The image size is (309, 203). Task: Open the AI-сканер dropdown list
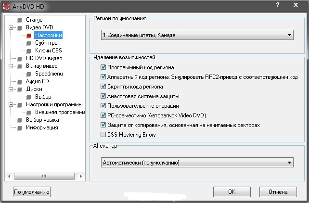click(197, 163)
